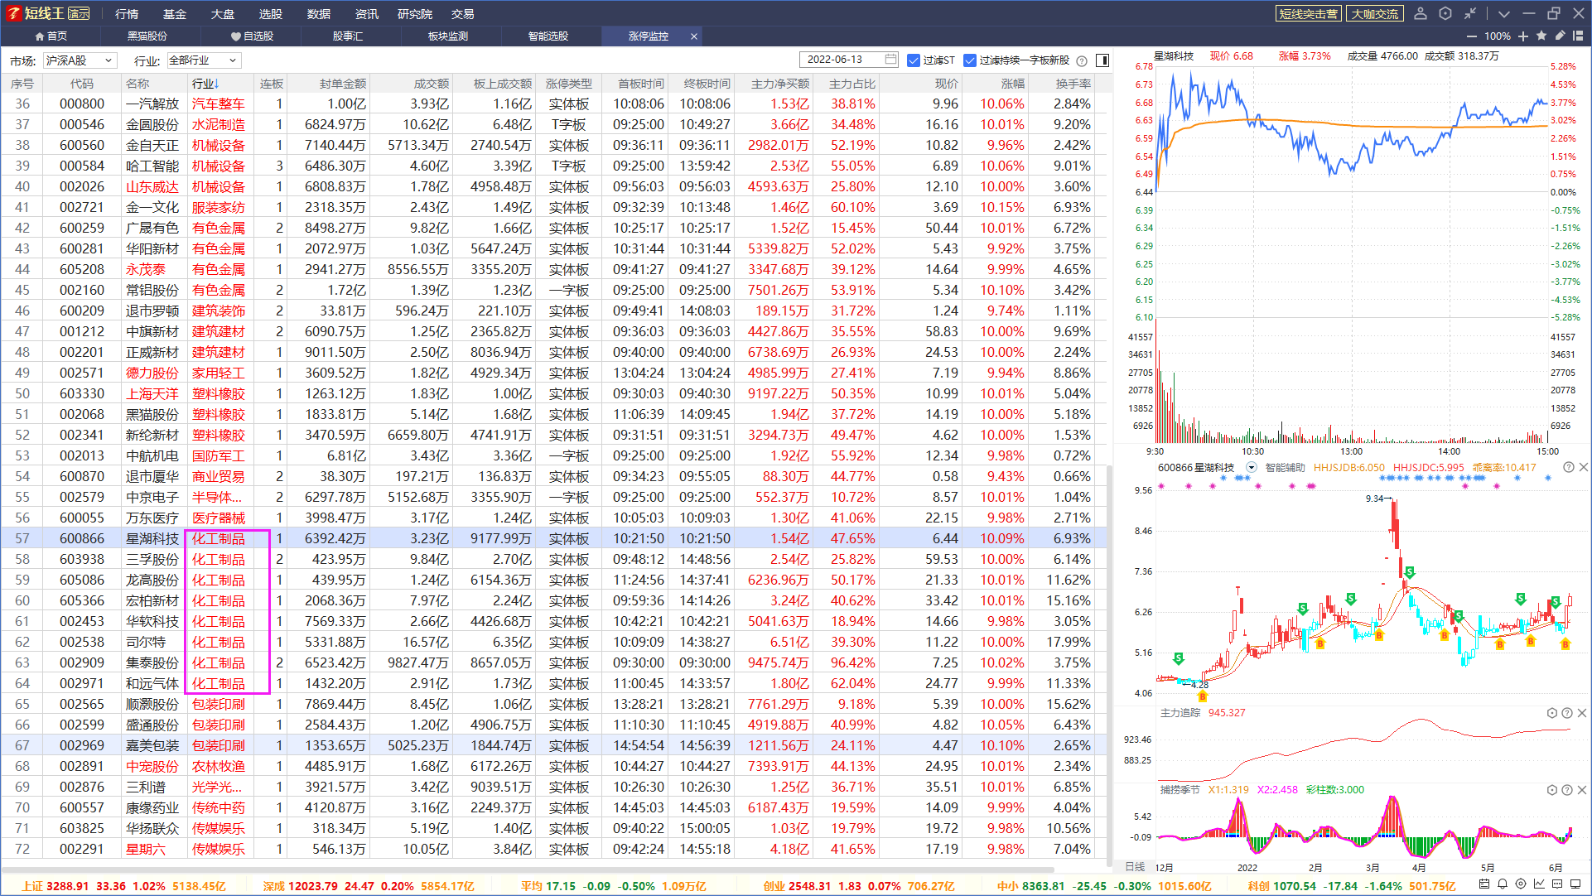This screenshot has width=1592, height=896.
Task: Open the 选股 menu
Action: 271,14
